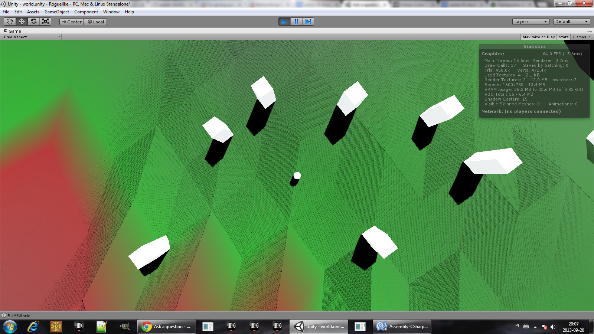
Task: Open the Free Aspect ratio dropdown
Action: click(x=31, y=37)
